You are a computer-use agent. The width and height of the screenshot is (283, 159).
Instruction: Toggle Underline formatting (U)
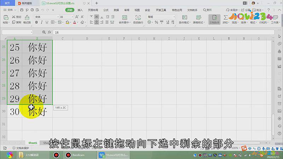(47, 22)
